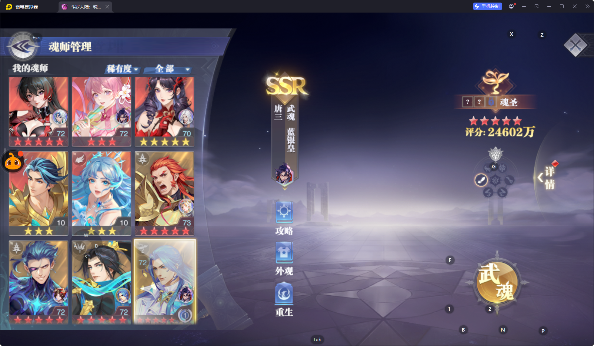
Task: Close the 斗罗大陆 emulator tab
Action: (107, 7)
